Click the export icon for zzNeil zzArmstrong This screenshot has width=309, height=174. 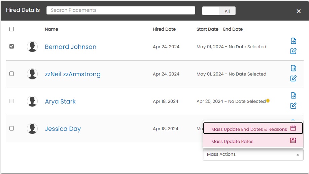(293, 68)
